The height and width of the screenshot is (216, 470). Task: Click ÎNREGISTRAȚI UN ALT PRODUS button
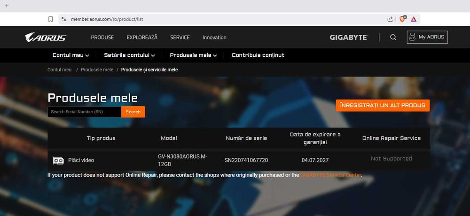point(383,106)
